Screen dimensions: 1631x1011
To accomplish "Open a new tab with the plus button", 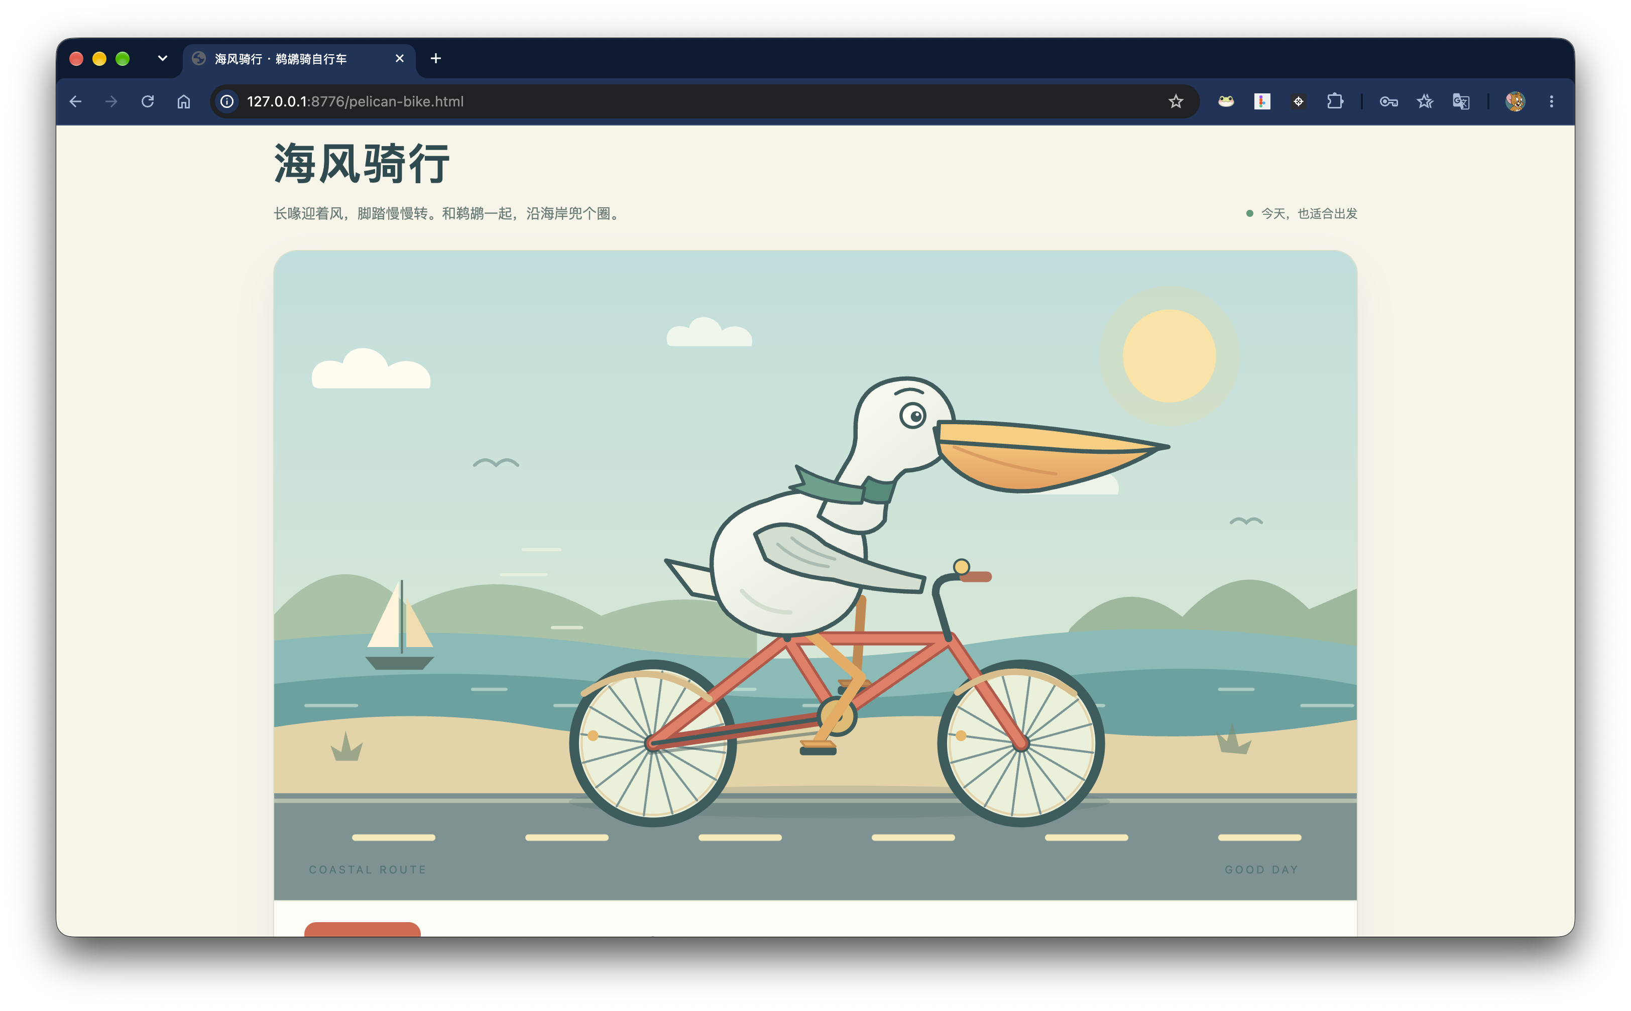I will point(436,59).
